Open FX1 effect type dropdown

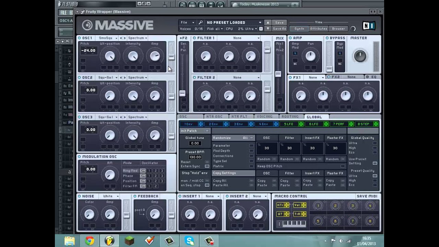(315, 78)
